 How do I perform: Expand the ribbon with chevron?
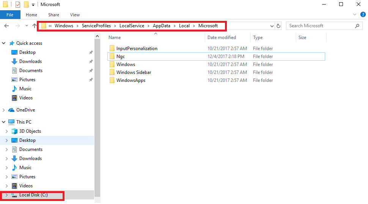tap(355, 14)
